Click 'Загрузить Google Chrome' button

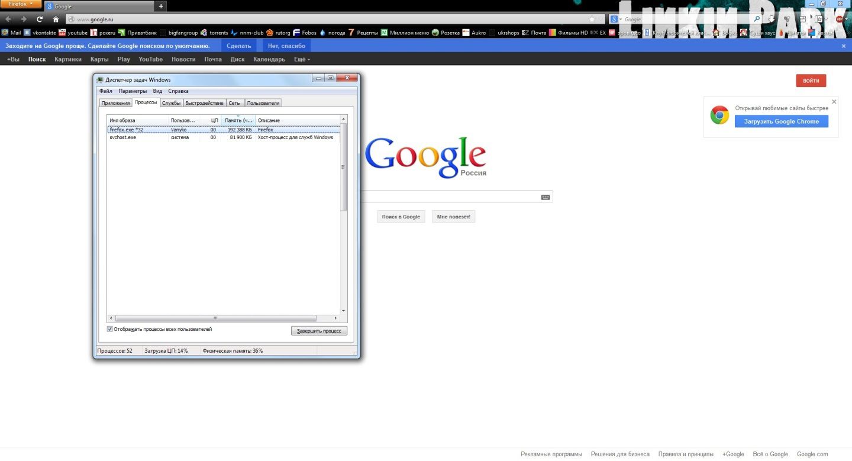782,121
